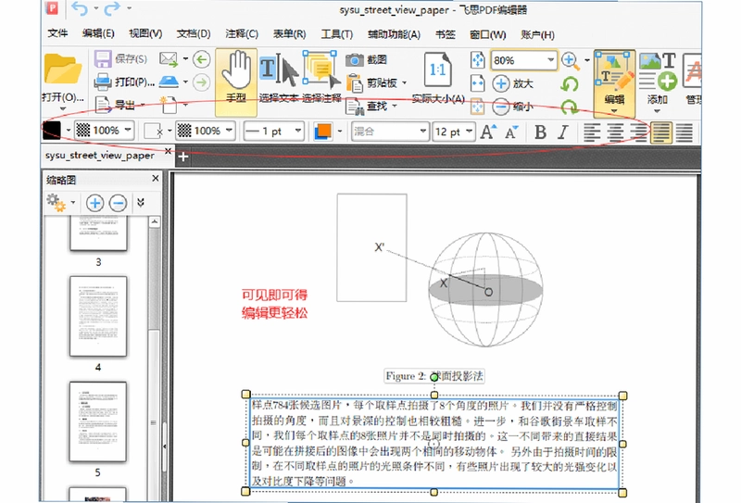Click the new document icon with star
Viewport: 741px width, 503px height.
click(168, 105)
